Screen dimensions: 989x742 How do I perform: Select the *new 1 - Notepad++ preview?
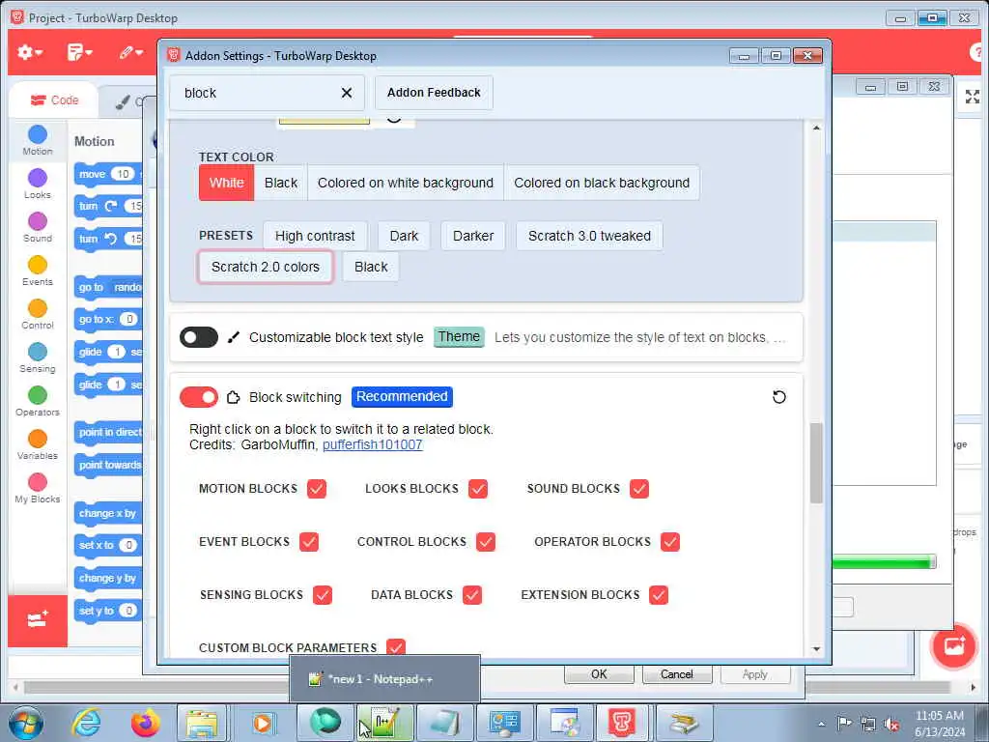pyautogui.click(x=384, y=679)
